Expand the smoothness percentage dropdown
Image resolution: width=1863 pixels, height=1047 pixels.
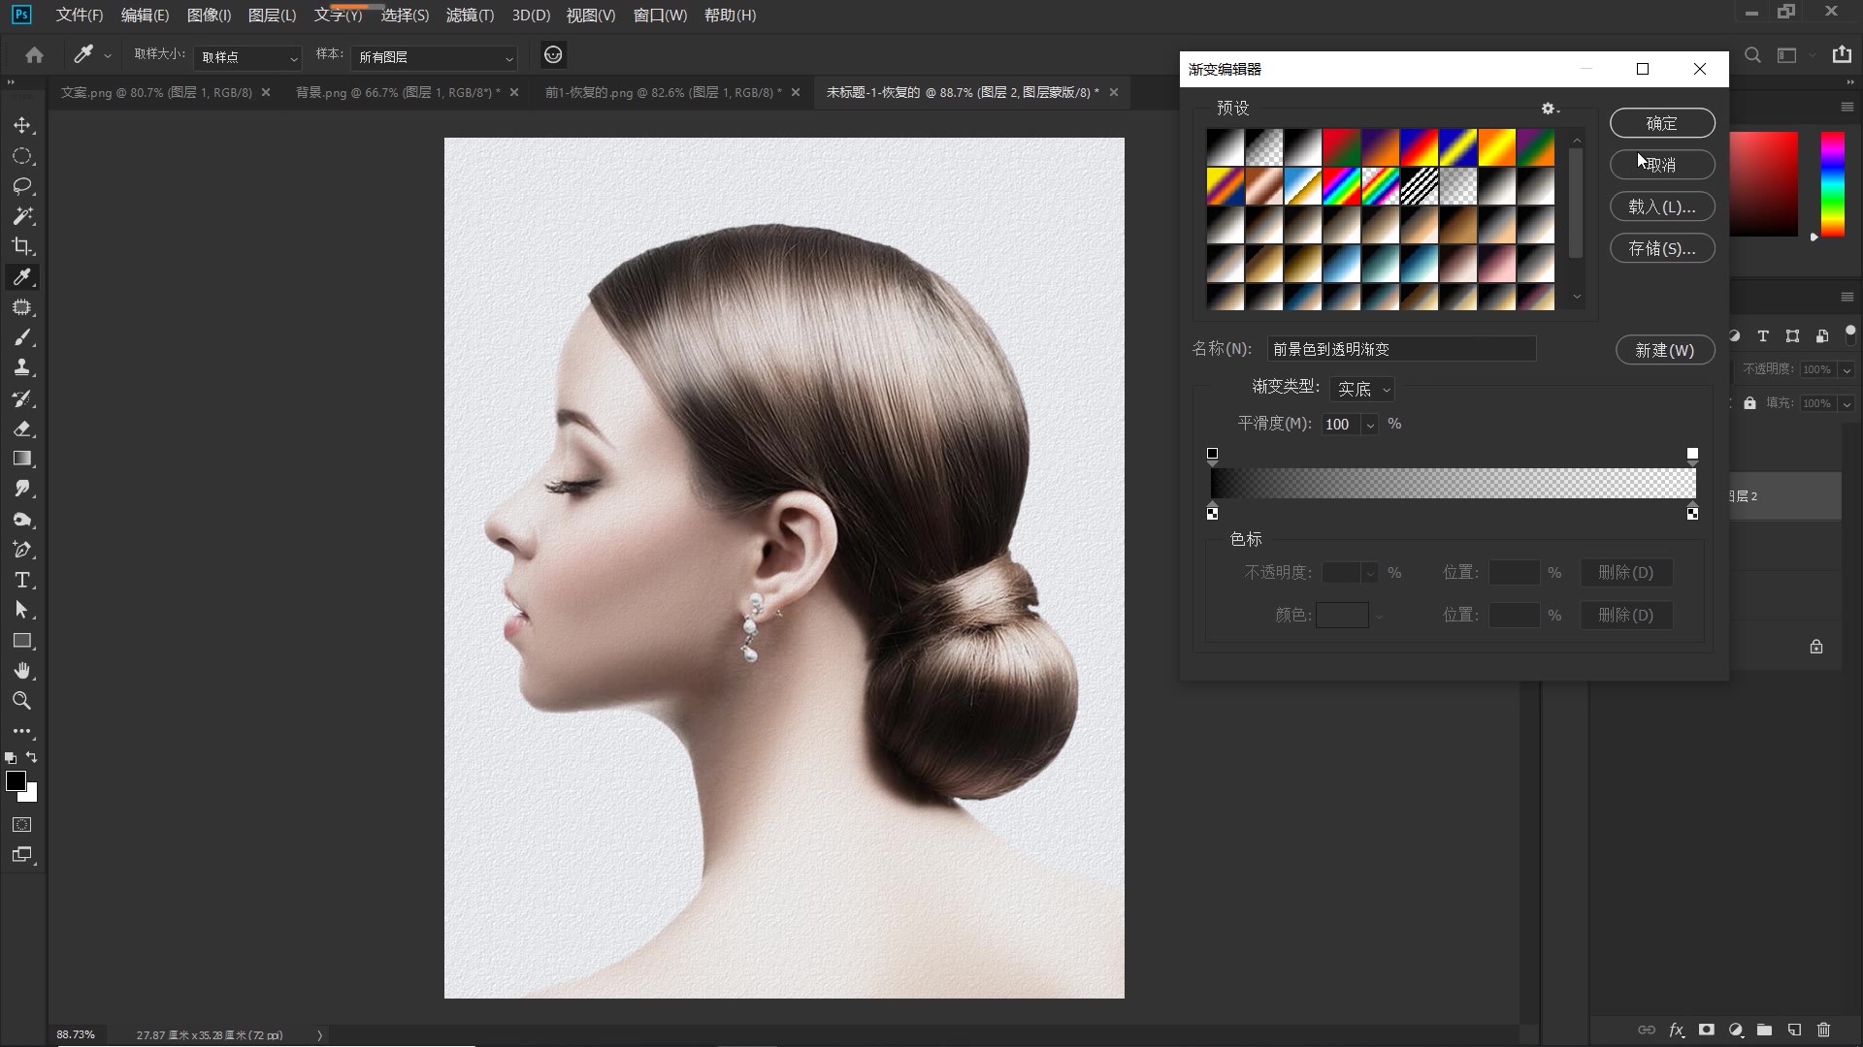click(1370, 425)
